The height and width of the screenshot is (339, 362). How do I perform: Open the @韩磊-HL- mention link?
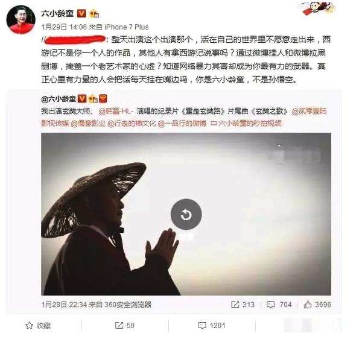pyautogui.click(x=116, y=112)
